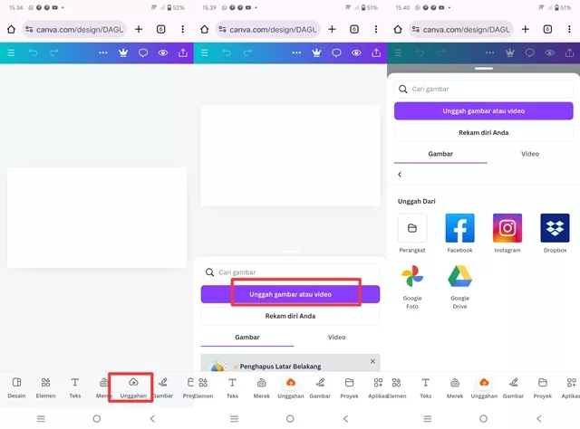This screenshot has height=429, width=580.
Task: Open Proyek in right phone bottom bar
Action: click(542, 387)
